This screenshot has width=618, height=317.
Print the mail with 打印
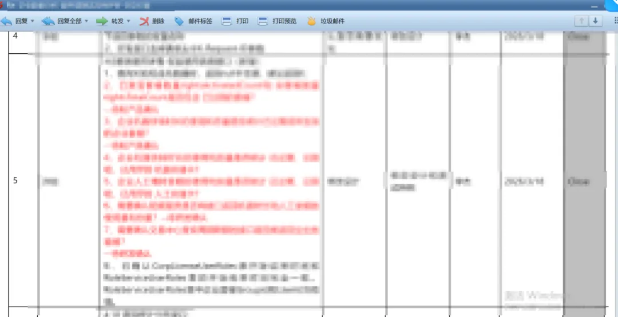(235, 21)
